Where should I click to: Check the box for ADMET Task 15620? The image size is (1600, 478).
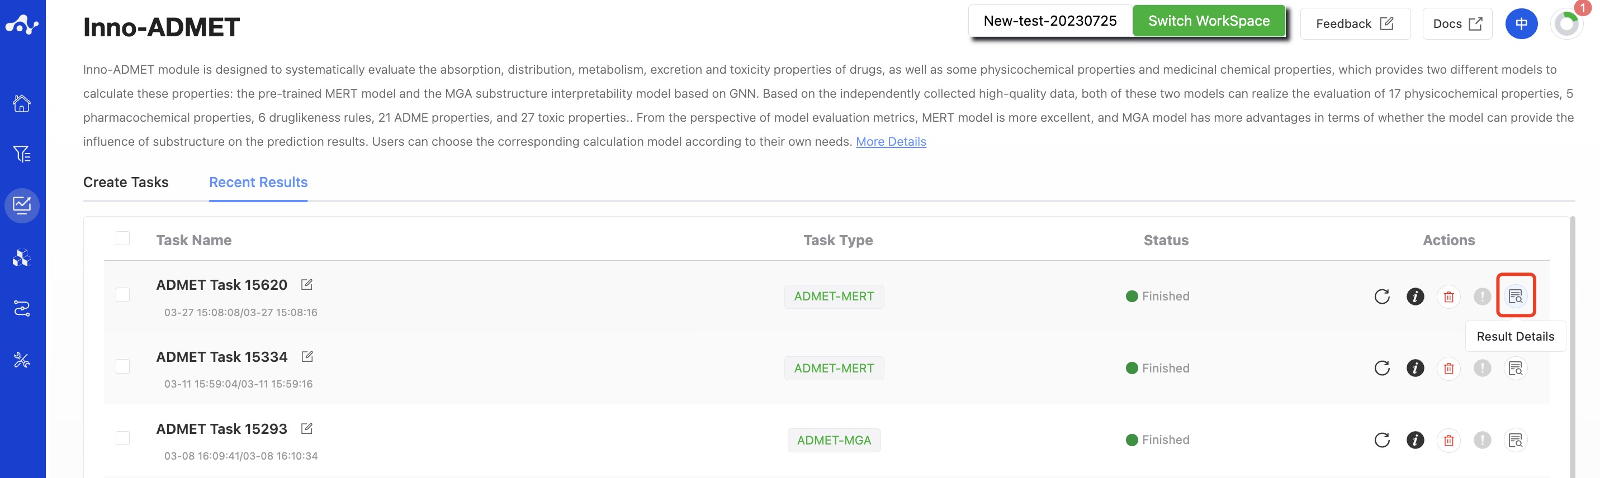[x=123, y=294]
